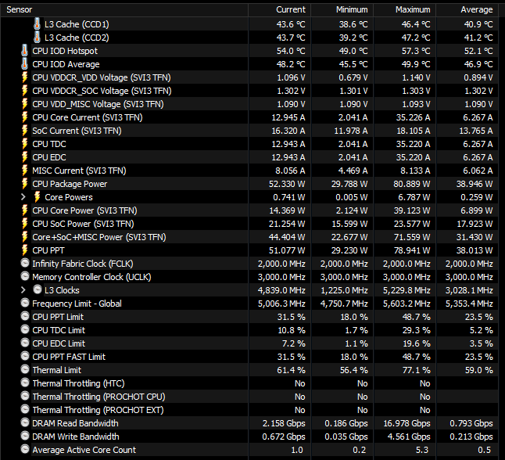505x460 pixels.
Task: Select the CPU Package Power row label
Action: click(70, 184)
